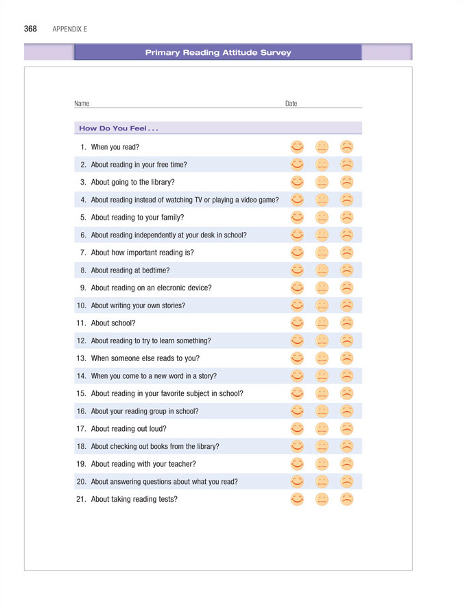463x615 pixels.
Task: Click sad face for question 16 reading group
Action: 347,410
